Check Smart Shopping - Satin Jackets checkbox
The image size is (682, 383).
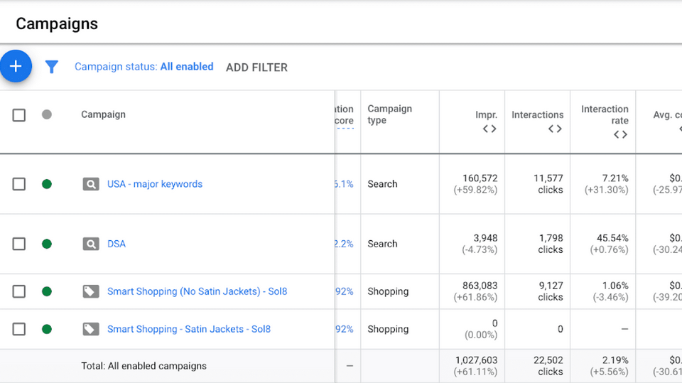[18, 329]
